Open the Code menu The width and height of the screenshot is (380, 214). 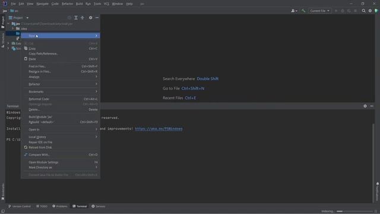tap(55, 4)
